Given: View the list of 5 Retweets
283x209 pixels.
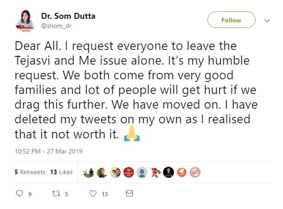Looking at the screenshot, I should [30, 172].
